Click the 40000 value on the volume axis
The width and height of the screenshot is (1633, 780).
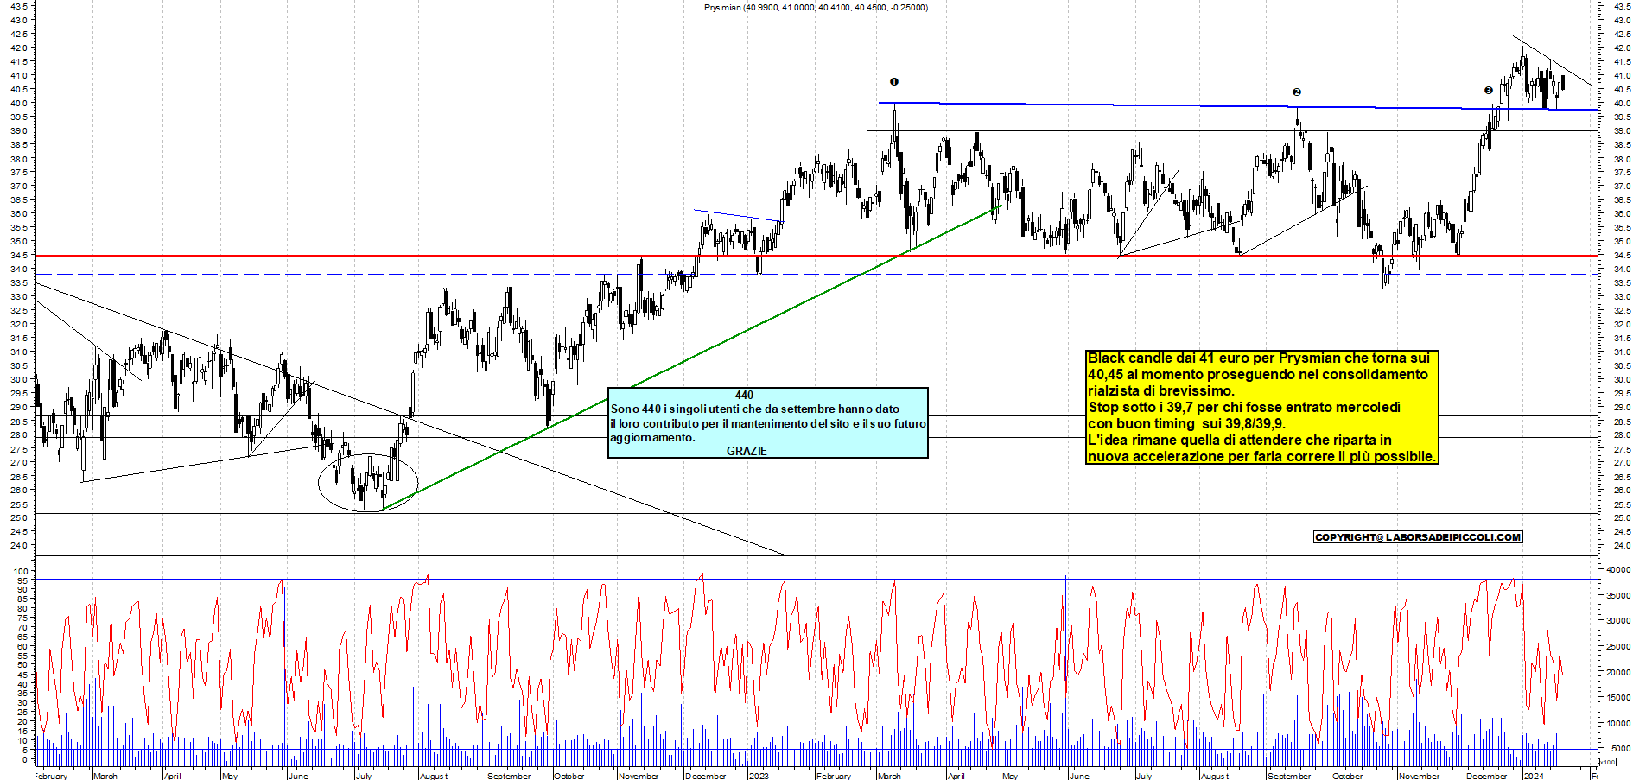(x=1618, y=570)
